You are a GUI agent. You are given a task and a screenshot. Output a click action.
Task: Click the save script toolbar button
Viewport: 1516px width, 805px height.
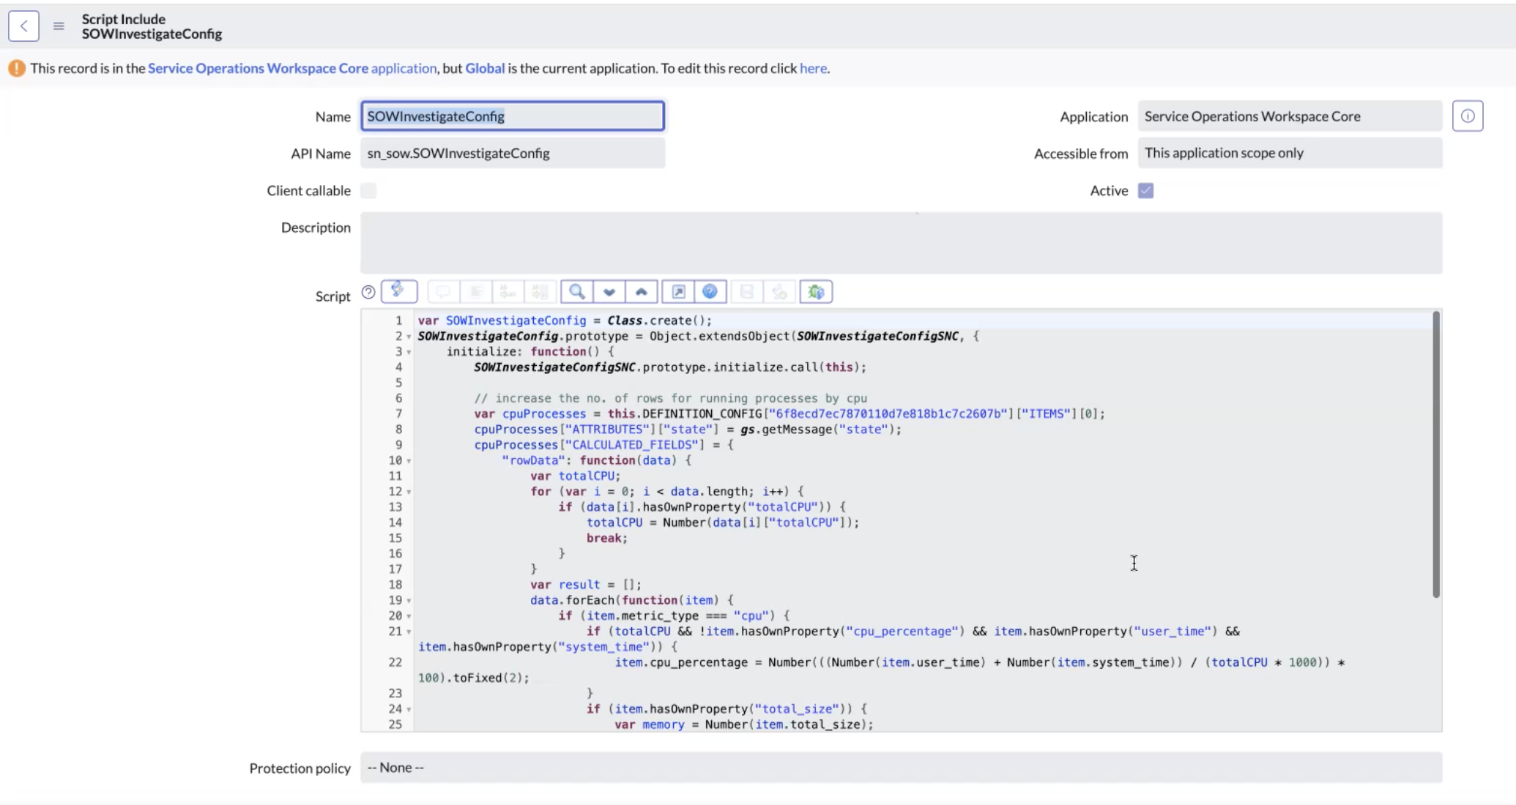(747, 292)
